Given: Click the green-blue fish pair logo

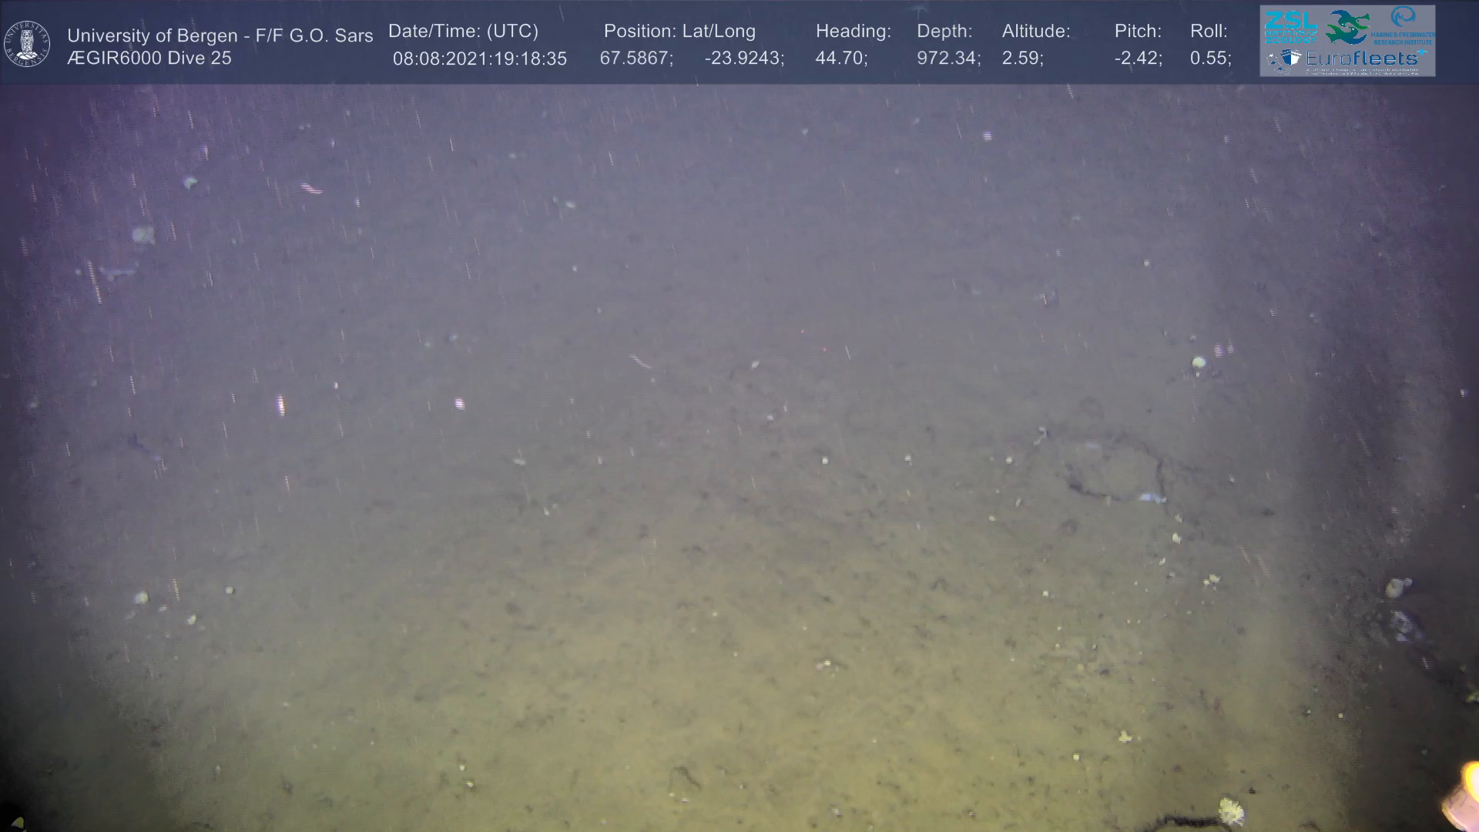Looking at the screenshot, I should coord(1348,27).
